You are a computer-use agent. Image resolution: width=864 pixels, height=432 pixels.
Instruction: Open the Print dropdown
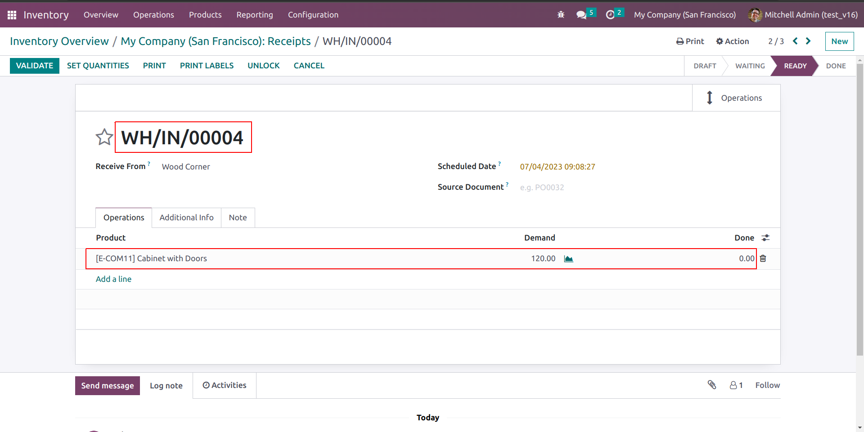coord(690,41)
